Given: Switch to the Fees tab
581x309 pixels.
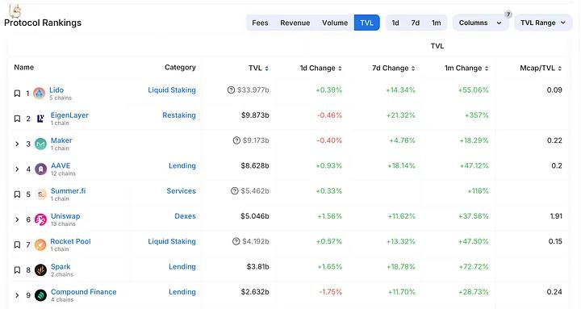Looking at the screenshot, I should point(260,23).
